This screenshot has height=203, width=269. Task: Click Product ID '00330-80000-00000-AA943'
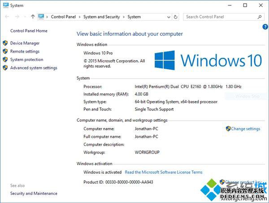coord(129,182)
